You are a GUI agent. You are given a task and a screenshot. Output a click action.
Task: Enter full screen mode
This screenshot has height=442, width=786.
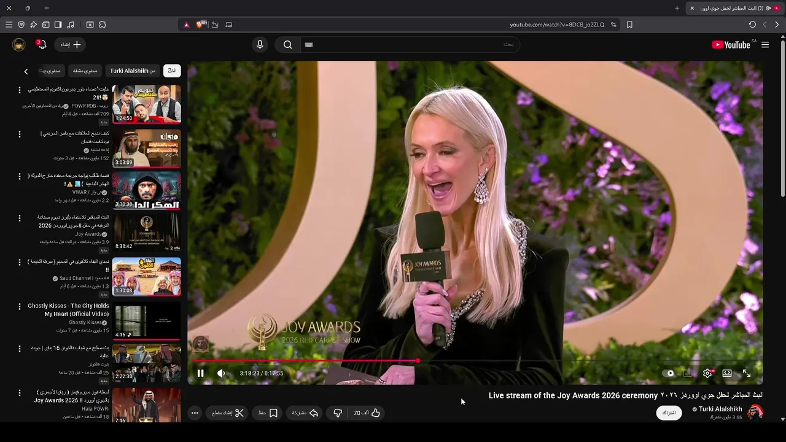coord(747,373)
